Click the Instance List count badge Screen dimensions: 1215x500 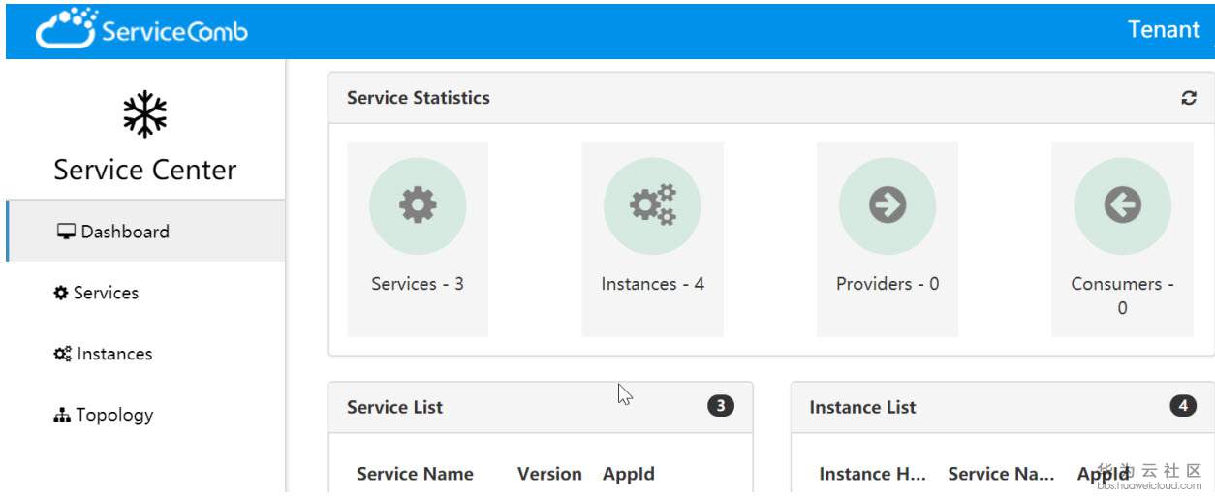click(1183, 407)
